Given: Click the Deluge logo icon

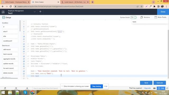Looking at the screenshot, I should 3,17.
